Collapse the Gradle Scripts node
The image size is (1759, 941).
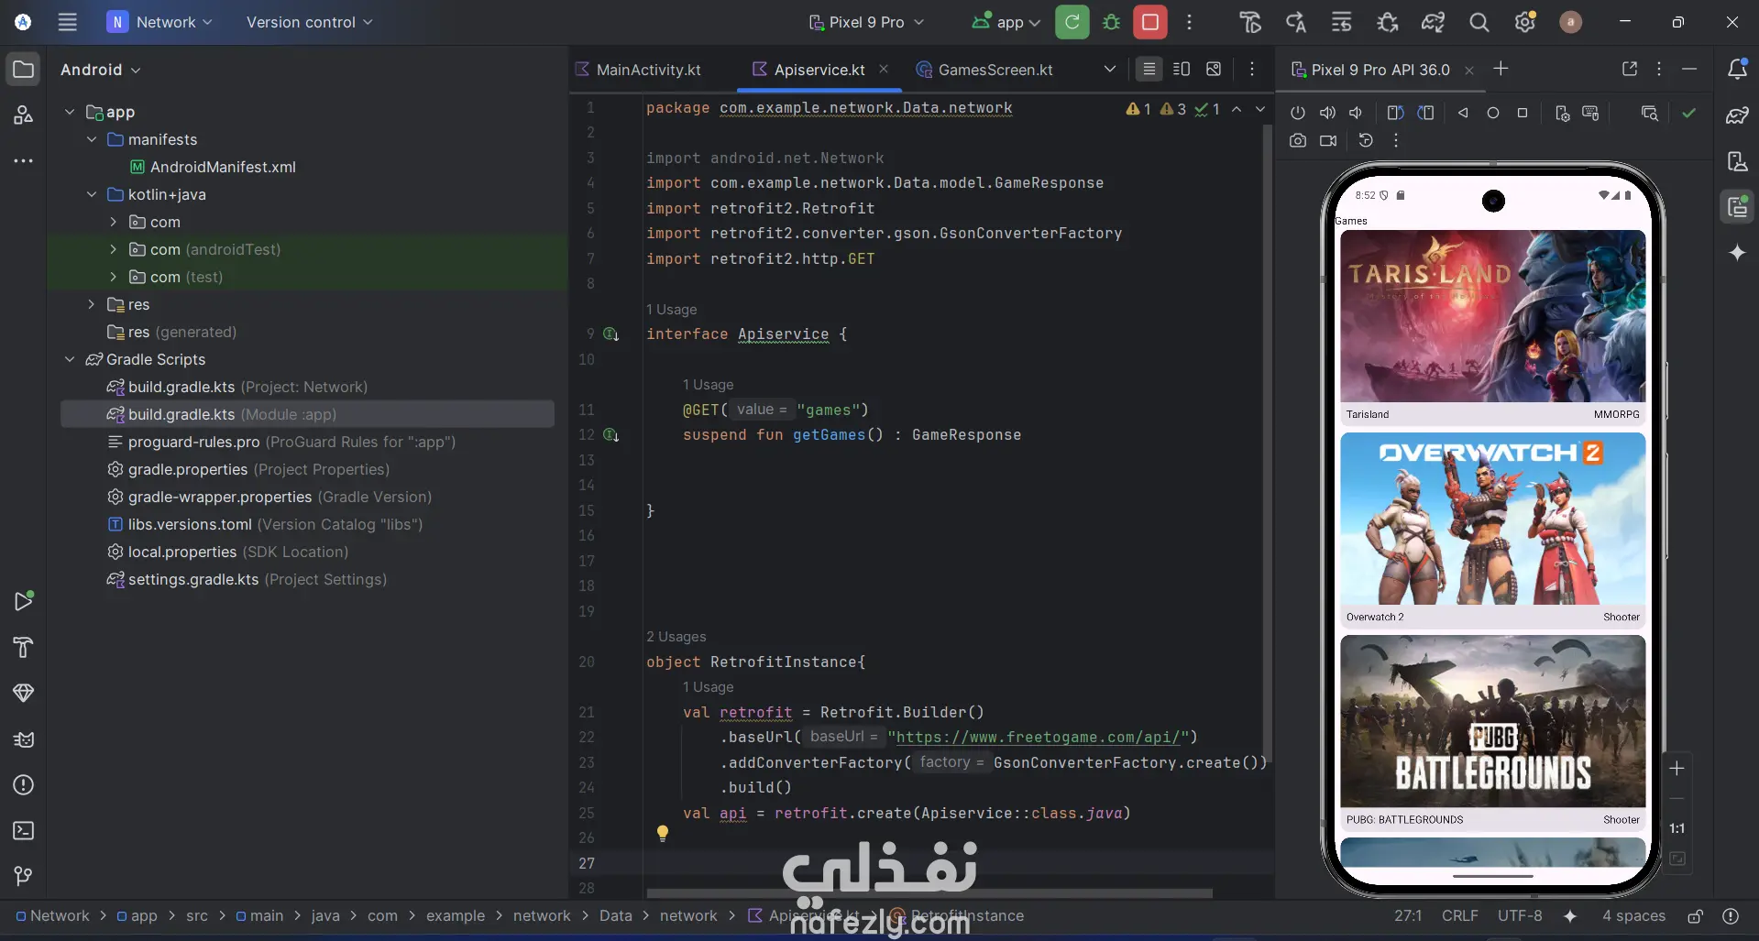point(70,359)
